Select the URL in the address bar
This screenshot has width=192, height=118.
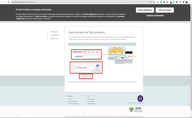[25, 2]
